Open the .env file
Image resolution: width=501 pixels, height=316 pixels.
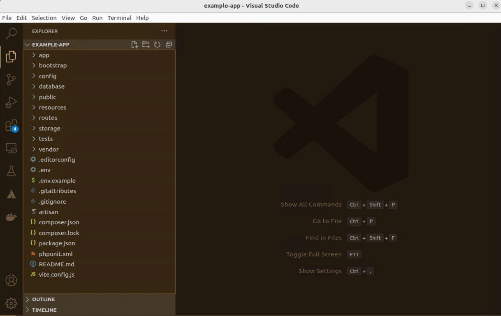(99, 170)
